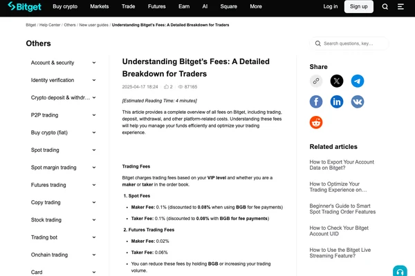The height and width of the screenshot is (276, 415).
Task: Expand the Futures trading section
Action: point(63,185)
